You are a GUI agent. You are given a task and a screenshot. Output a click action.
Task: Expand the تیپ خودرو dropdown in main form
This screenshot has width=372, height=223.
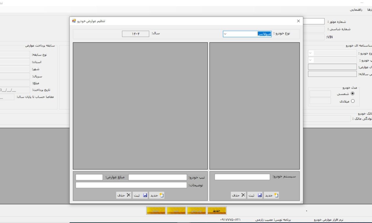pos(311,60)
